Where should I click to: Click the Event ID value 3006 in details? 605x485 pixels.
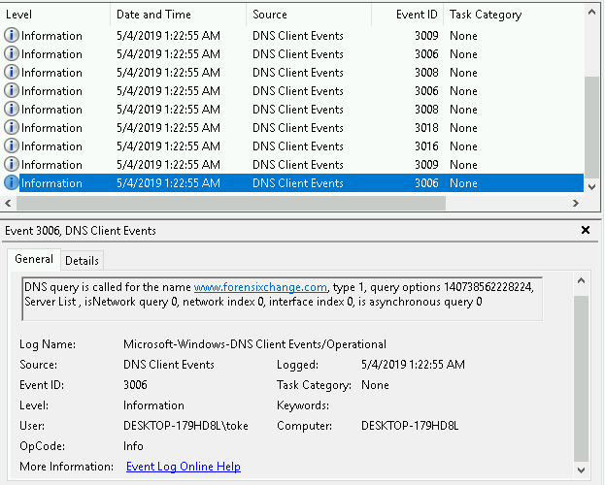click(135, 385)
